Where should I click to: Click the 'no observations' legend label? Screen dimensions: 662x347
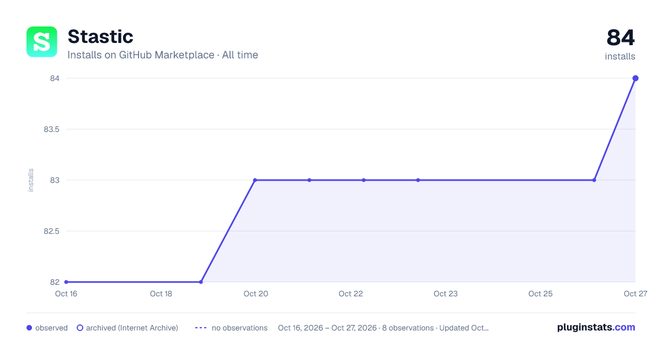coord(239,328)
